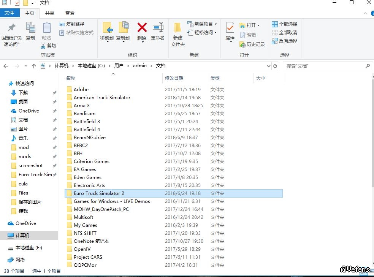Open Downloads (下载) in Quick access
Image resolution: width=374 pixels, height=277 pixels.
click(x=23, y=92)
